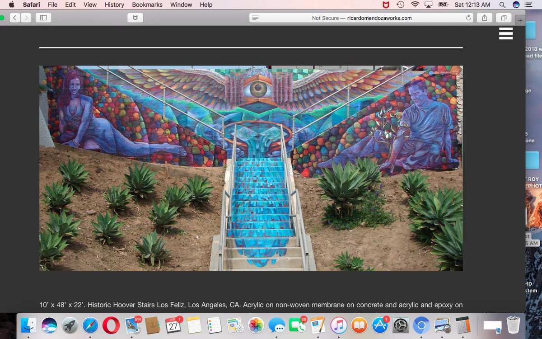Activate Siri from the menu bar
The image size is (542, 339).
(516, 5)
